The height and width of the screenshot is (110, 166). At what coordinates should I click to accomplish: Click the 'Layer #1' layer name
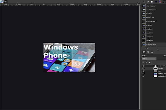click(x=160, y=69)
